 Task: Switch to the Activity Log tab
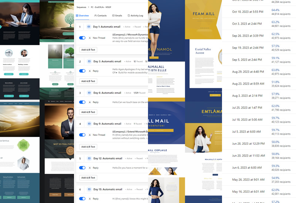(x=135, y=16)
